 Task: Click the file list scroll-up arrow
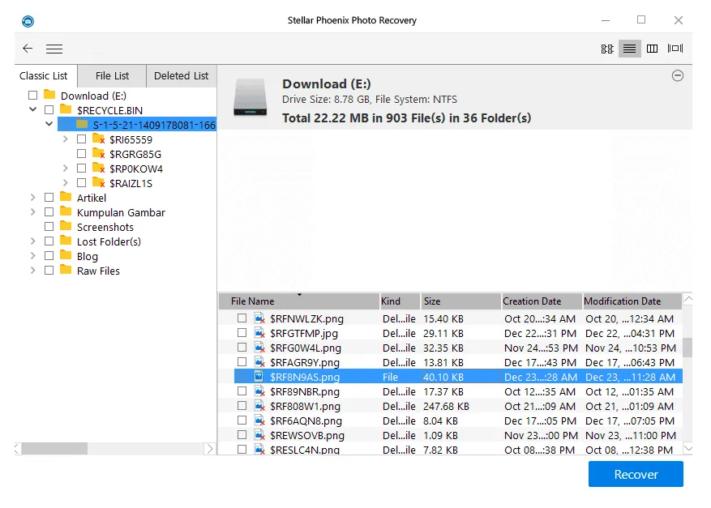[x=687, y=299]
